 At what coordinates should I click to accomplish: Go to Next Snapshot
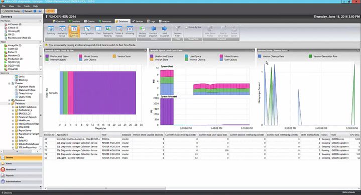(x=164, y=31)
